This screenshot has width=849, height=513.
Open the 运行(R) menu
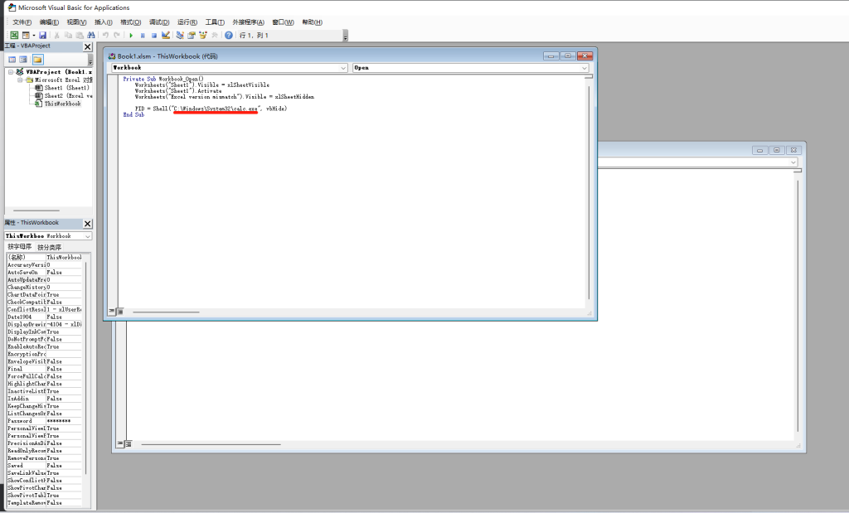click(x=187, y=22)
